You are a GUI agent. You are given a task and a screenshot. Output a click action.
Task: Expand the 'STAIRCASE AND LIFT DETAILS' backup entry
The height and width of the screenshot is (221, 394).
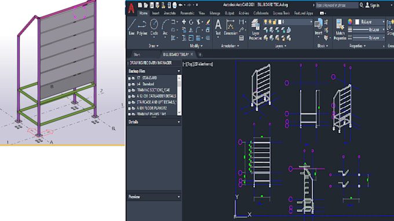(129, 102)
